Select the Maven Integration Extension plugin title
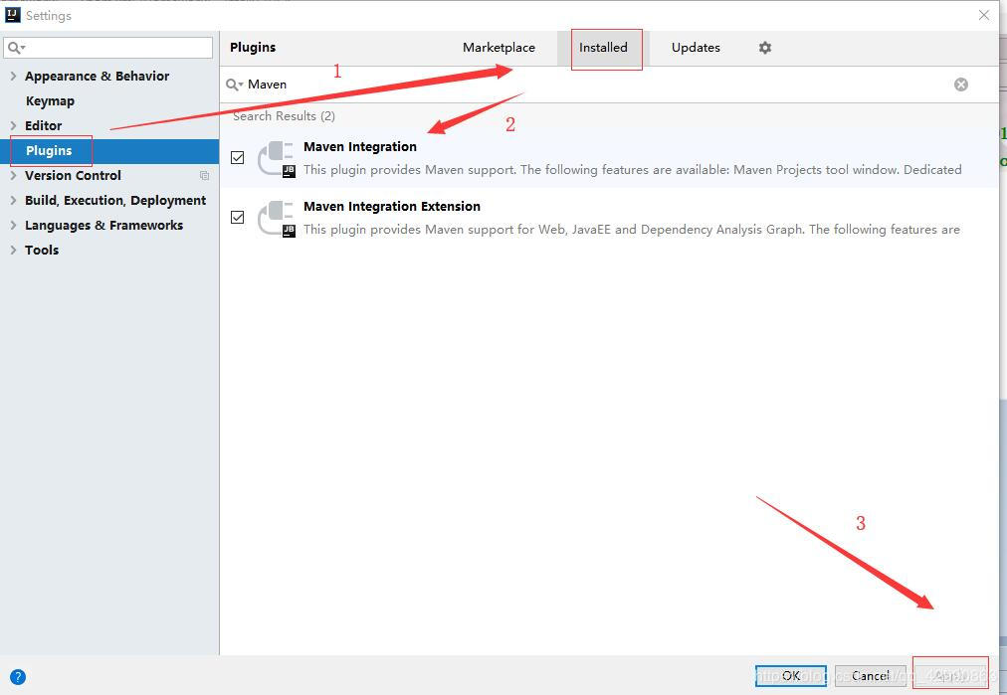Image resolution: width=1007 pixels, height=695 pixels. [x=392, y=206]
